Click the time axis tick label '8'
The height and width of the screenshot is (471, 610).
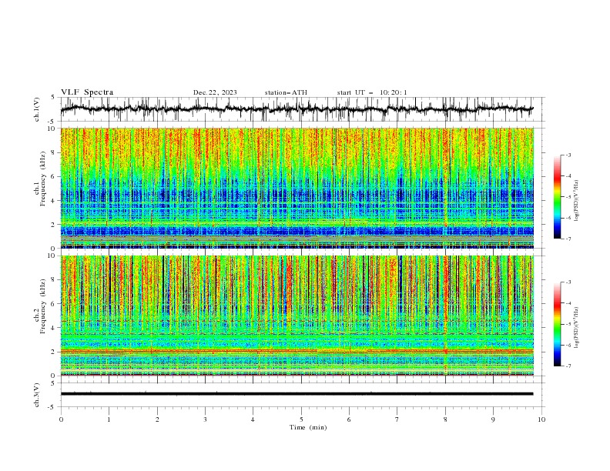445,419
